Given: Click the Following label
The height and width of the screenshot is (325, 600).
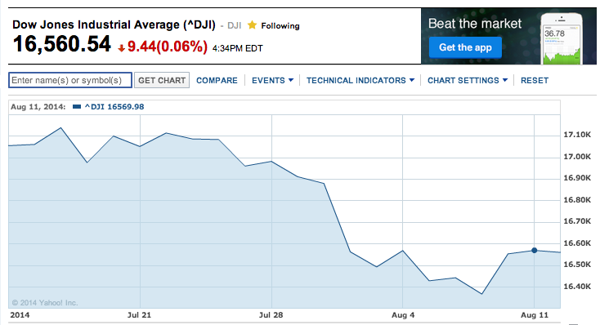Looking at the screenshot, I should 280,26.
